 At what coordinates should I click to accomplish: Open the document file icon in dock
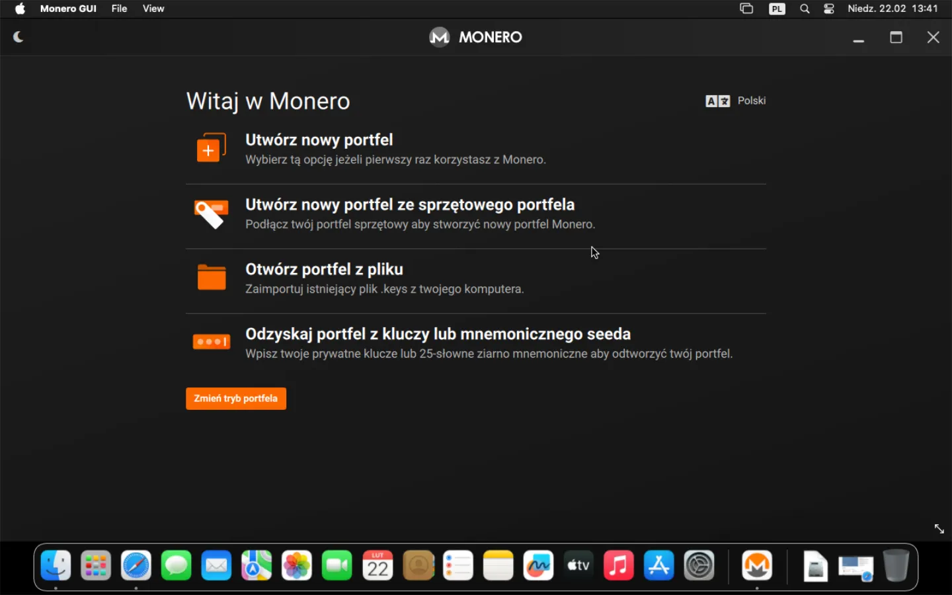coord(815,567)
